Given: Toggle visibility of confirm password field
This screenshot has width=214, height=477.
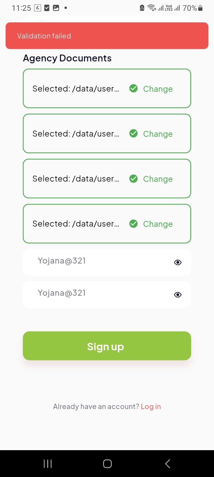Looking at the screenshot, I should tap(178, 295).
